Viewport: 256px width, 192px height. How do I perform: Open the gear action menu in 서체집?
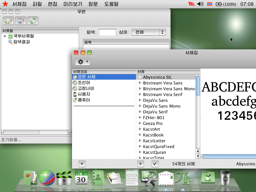tap(83, 62)
